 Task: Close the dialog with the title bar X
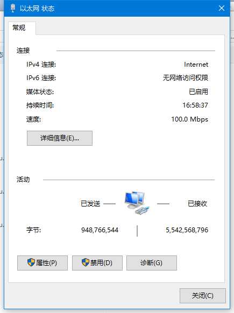click(222, 8)
